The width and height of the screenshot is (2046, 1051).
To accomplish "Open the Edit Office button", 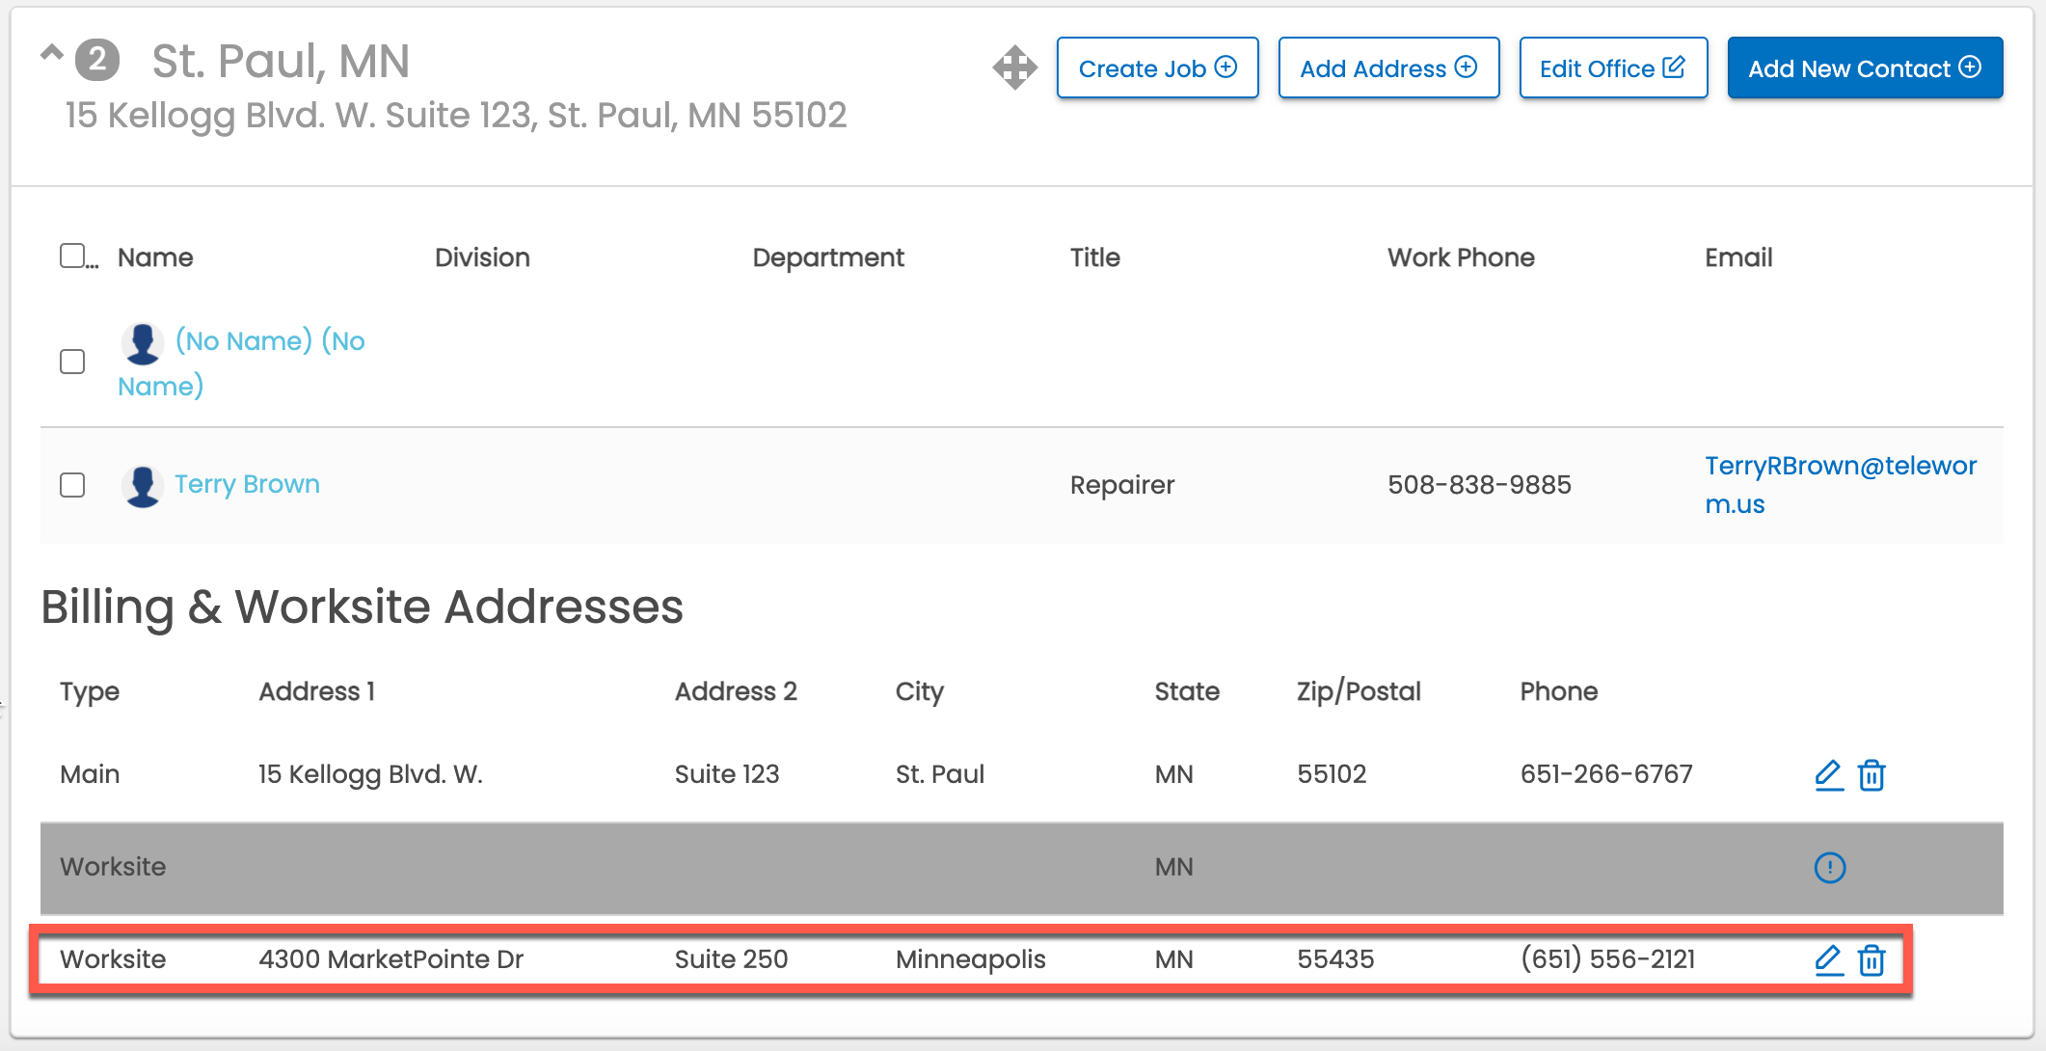I will (1613, 67).
